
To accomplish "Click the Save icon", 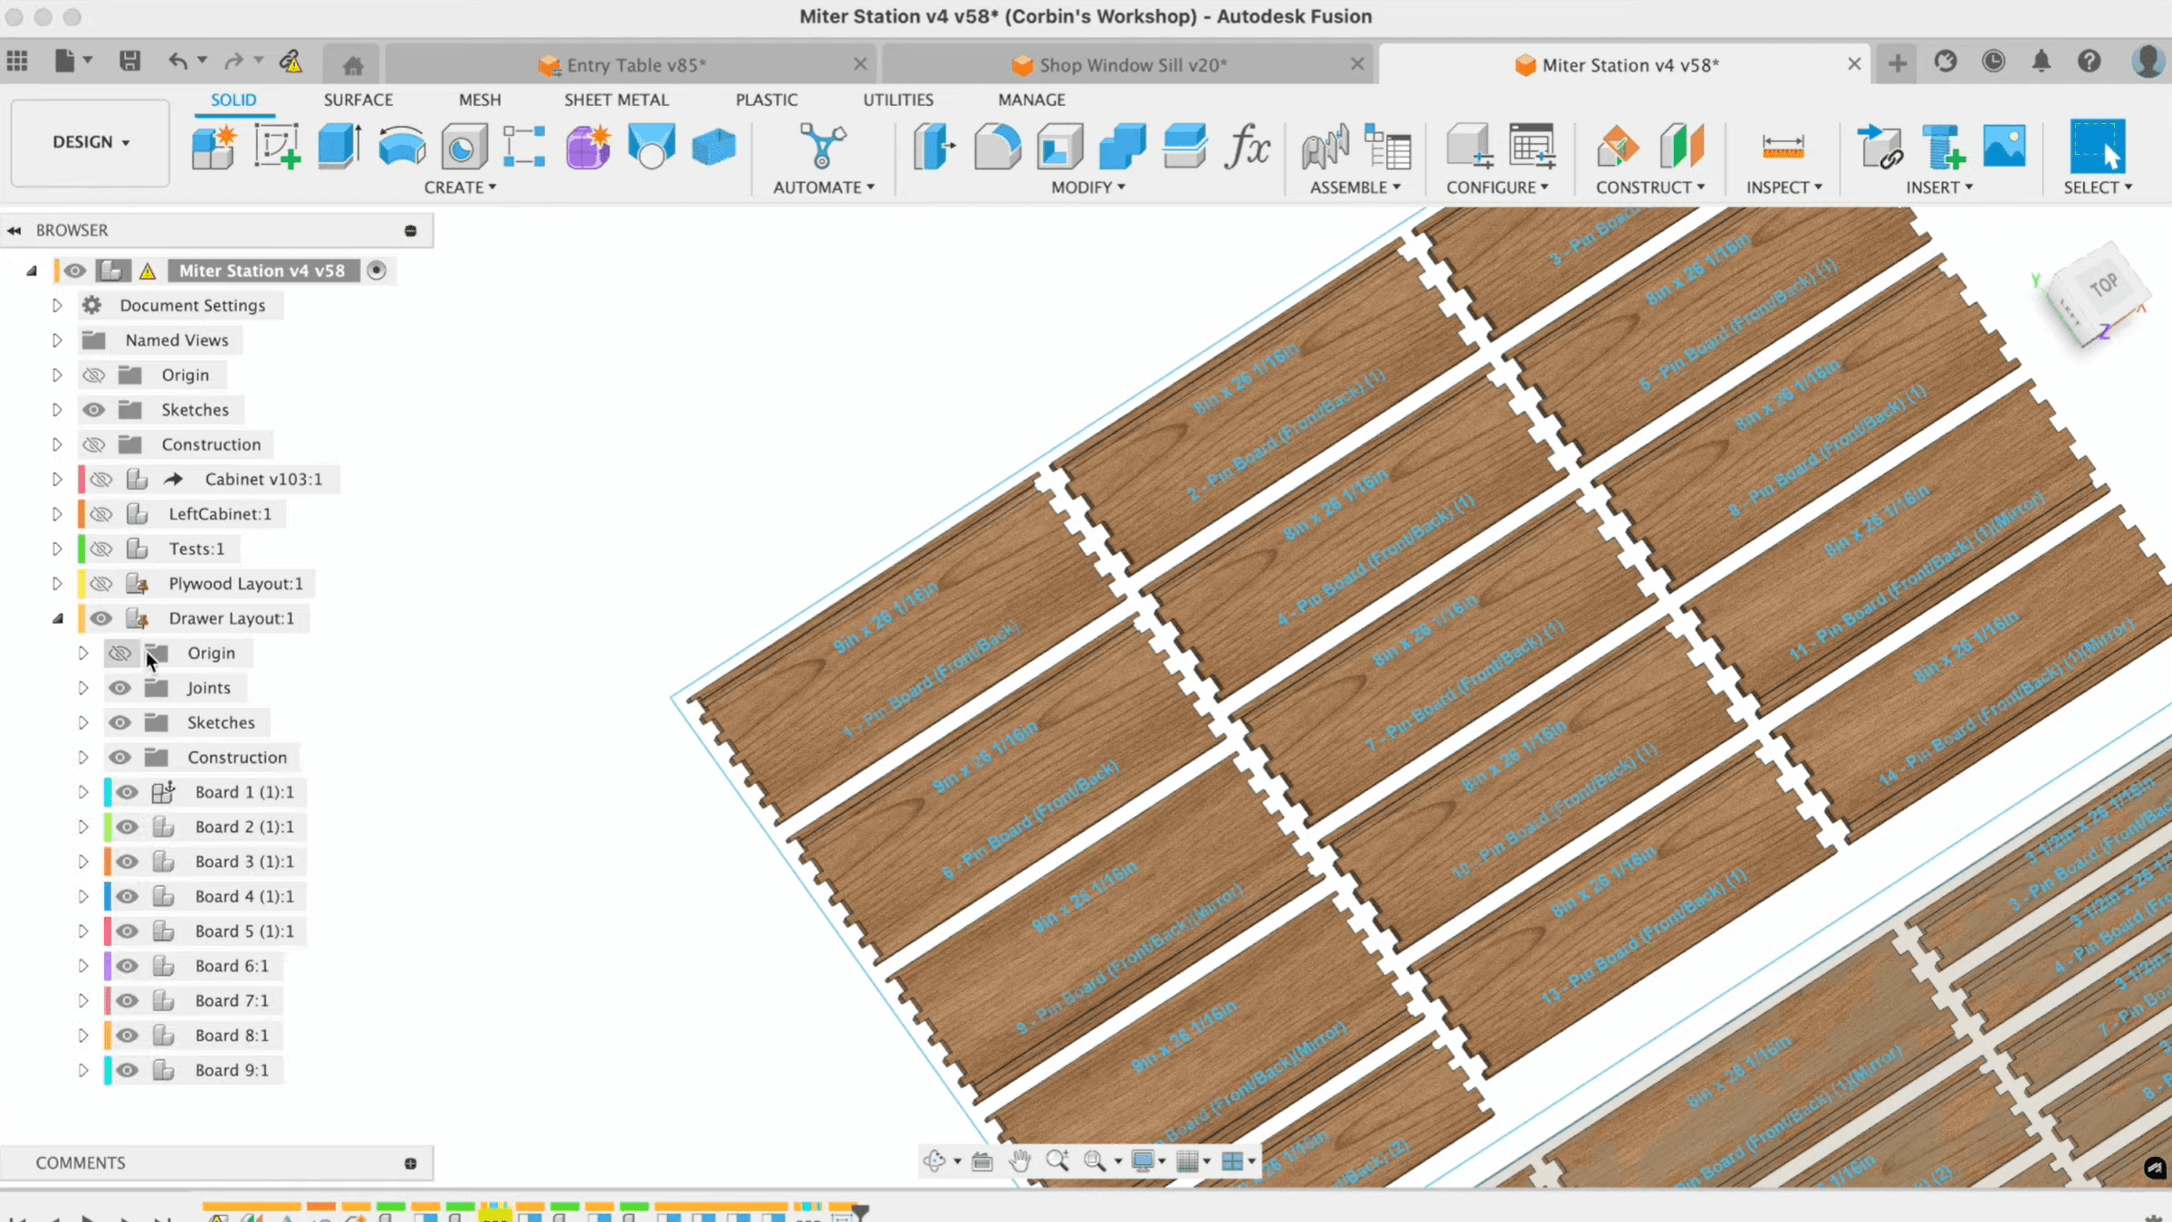I will (129, 62).
